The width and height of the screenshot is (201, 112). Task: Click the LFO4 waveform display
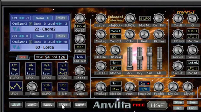coord(16,86)
